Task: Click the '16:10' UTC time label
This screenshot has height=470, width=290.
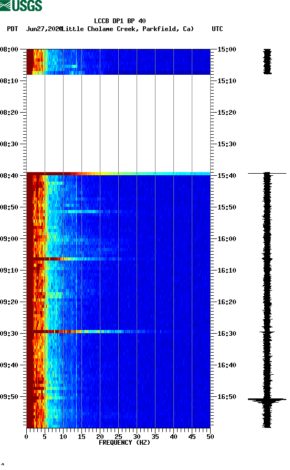Action: 226,271
